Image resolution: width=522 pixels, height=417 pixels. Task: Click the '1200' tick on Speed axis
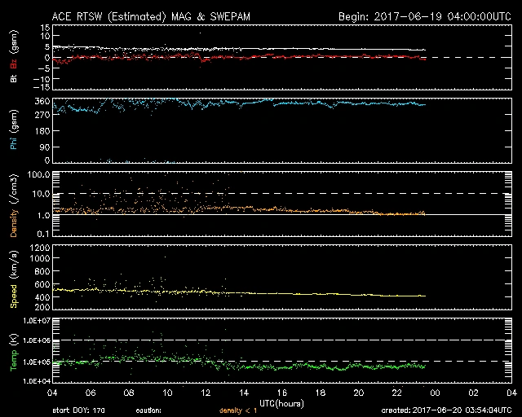(x=40, y=248)
